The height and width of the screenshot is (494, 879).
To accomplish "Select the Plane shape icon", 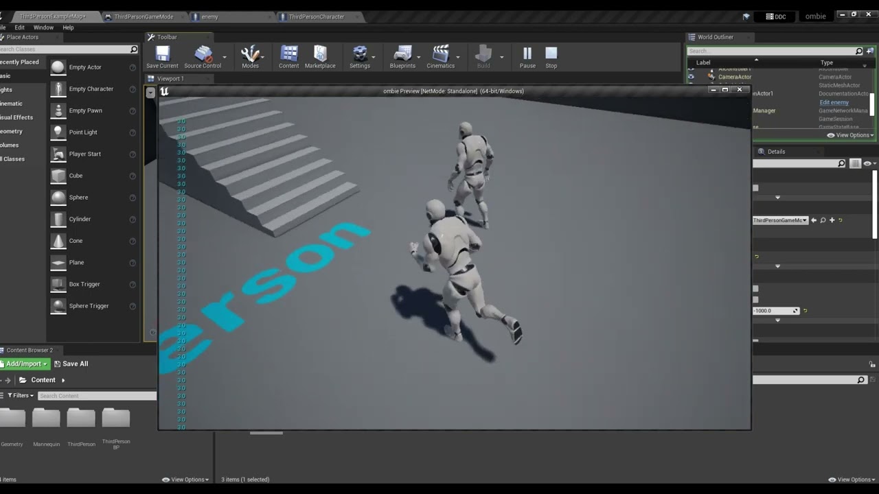I will point(58,263).
